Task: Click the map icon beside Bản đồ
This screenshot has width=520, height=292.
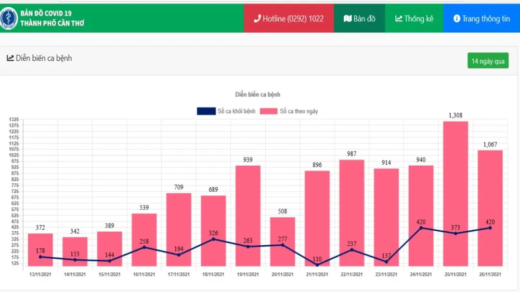Action: 347,19
